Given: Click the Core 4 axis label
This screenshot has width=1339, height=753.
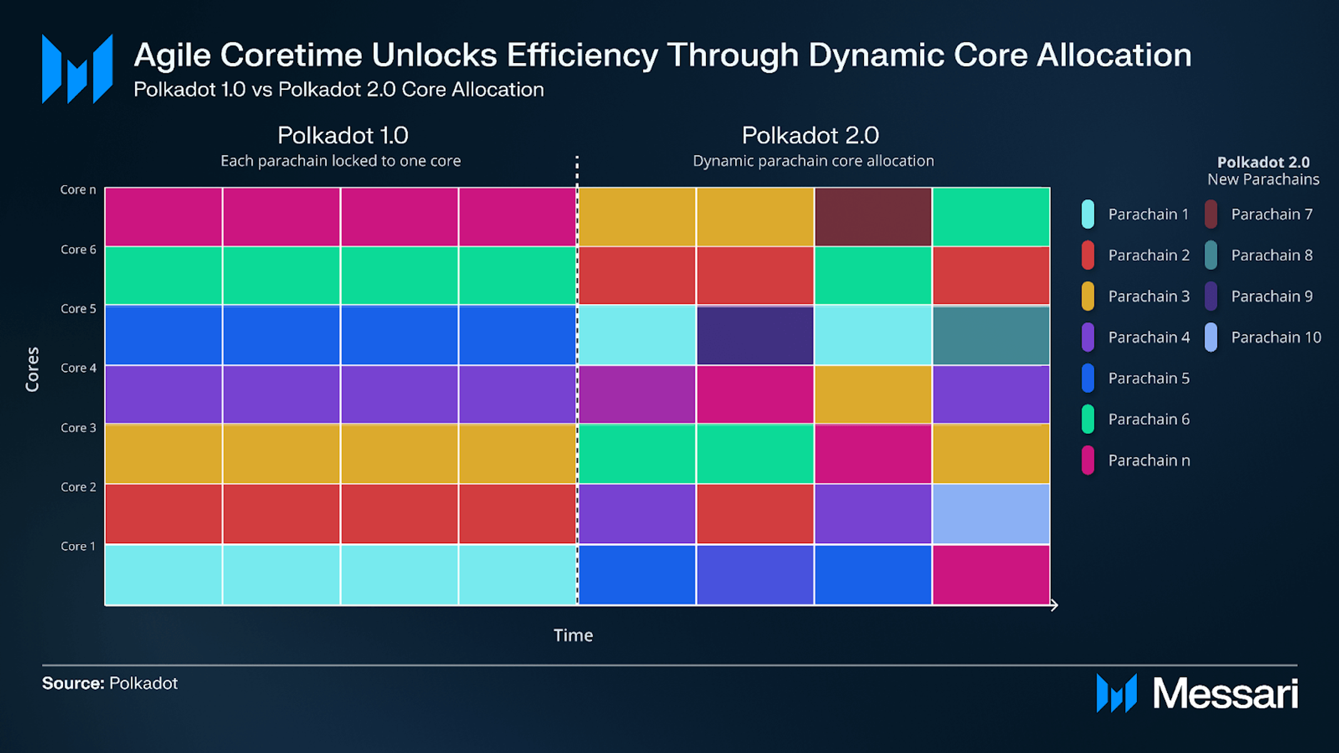Looking at the screenshot, I should pyautogui.click(x=78, y=367).
